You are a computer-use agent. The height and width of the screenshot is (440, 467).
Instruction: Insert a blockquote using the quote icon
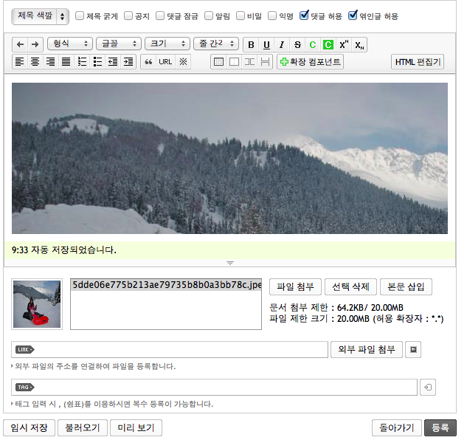point(148,62)
